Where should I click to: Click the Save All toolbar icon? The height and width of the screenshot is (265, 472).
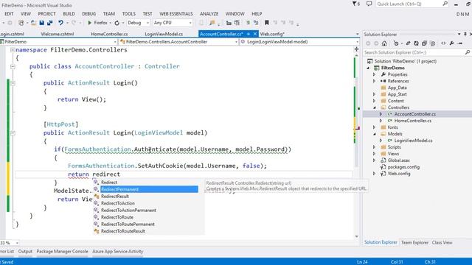pyautogui.click(x=50, y=23)
